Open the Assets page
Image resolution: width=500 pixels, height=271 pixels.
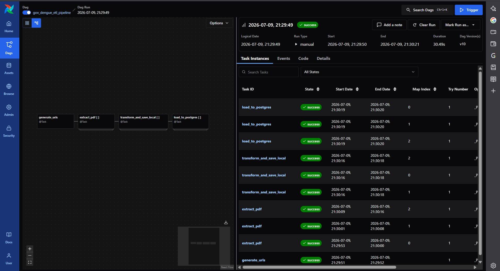[9, 68]
